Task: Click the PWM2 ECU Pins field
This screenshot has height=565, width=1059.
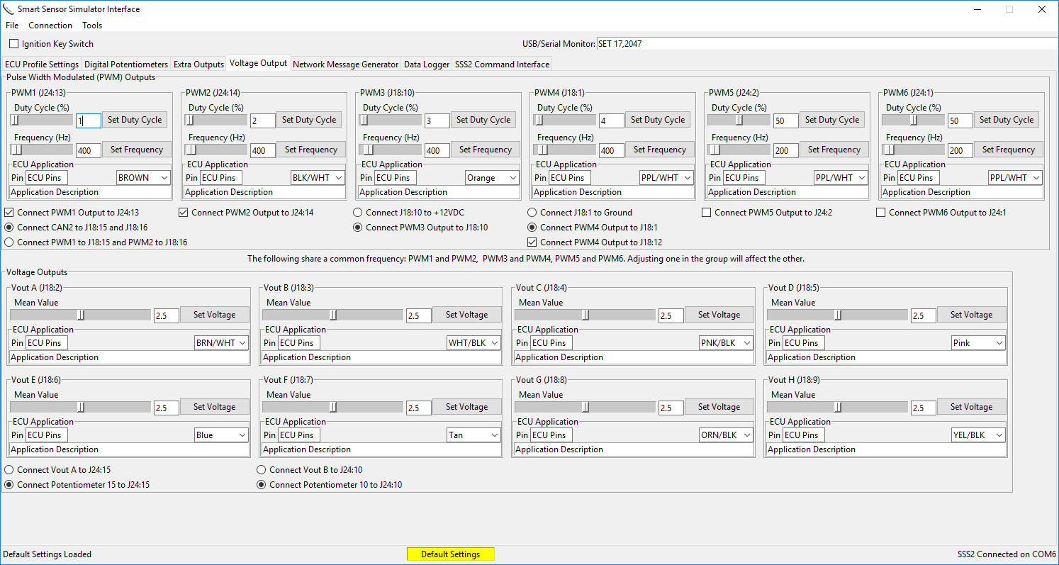Action: (x=221, y=178)
